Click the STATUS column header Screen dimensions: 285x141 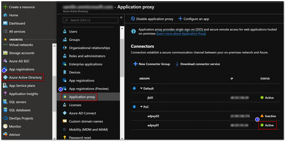click(x=265, y=79)
